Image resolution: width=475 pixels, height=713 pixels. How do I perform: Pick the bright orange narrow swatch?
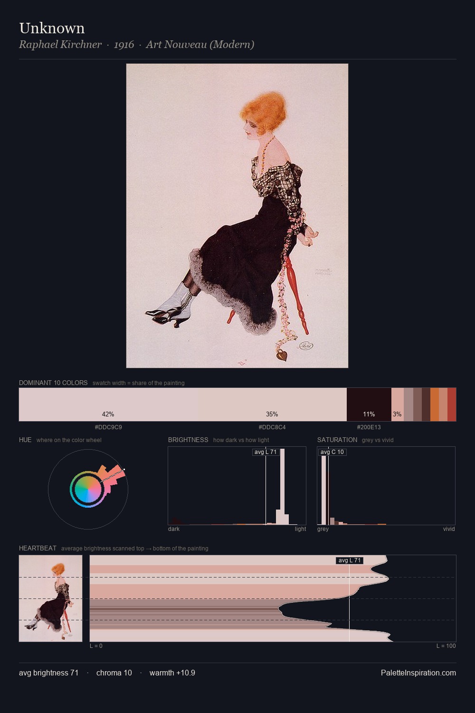[x=435, y=405]
